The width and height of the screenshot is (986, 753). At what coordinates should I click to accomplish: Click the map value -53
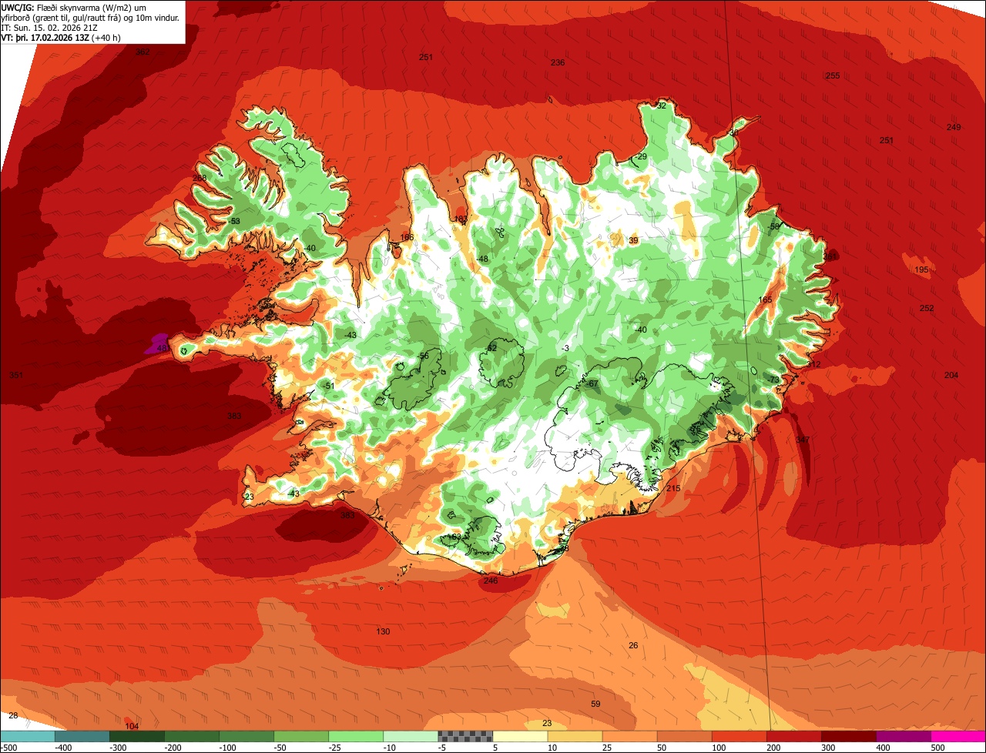click(234, 221)
